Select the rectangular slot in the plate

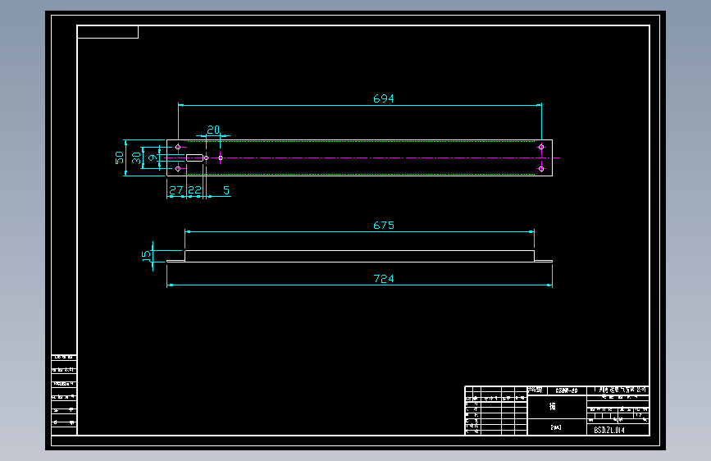click(x=194, y=157)
